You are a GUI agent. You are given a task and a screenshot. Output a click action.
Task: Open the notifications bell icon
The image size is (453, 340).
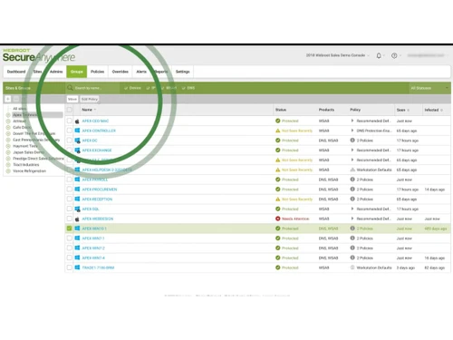tap(379, 55)
